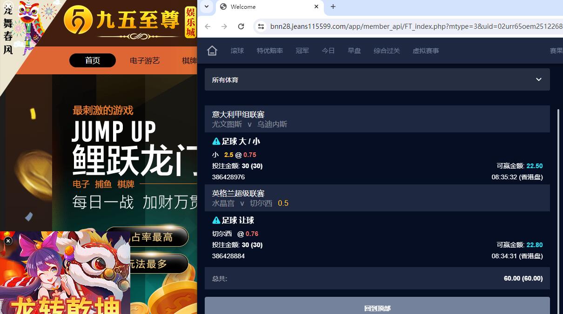The image size is (563, 314).
Task: Click the 可赢金额 22.50 value
Action: (535, 166)
